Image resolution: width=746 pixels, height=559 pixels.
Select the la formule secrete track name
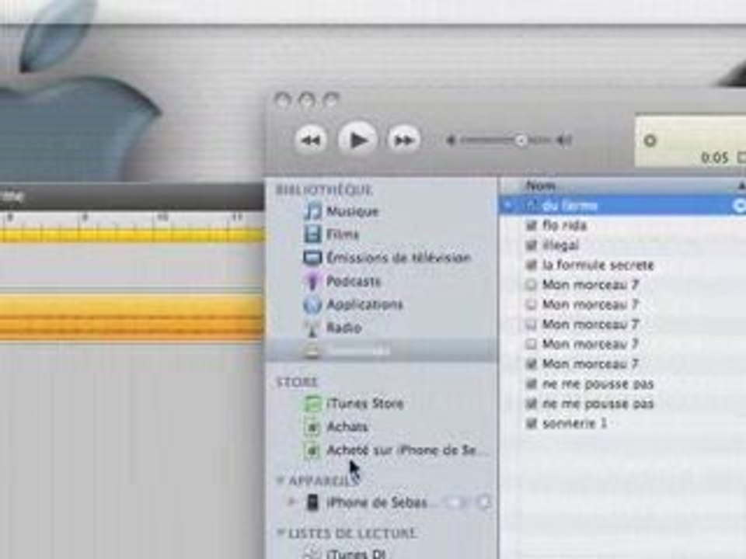click(598, 265)
